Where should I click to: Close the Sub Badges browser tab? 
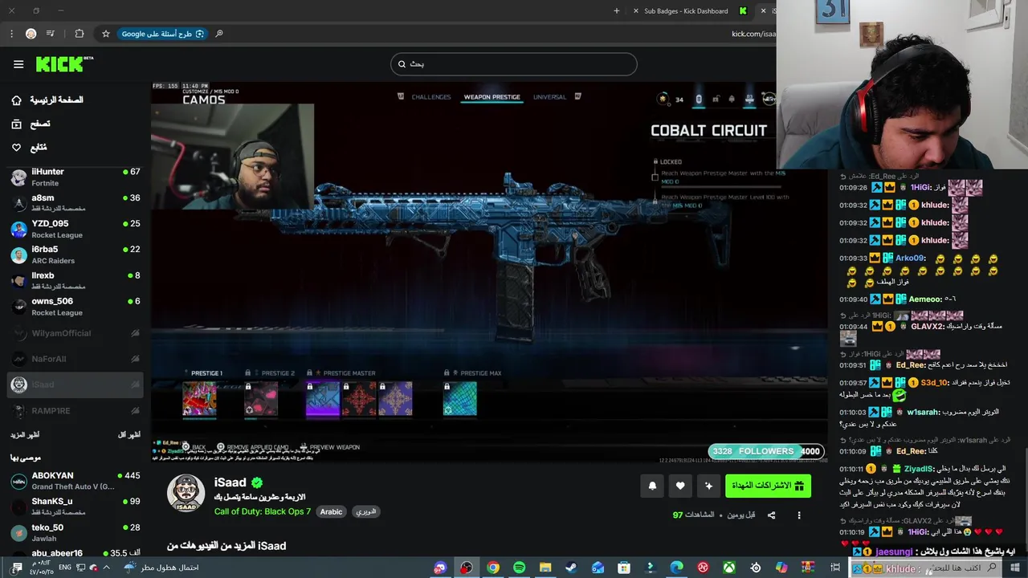[x=636, y=11]
